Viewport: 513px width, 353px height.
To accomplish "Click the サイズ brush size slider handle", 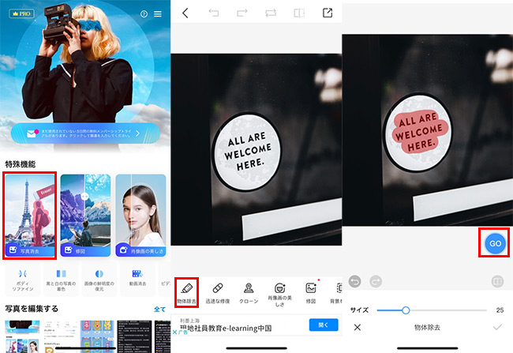I will 406,310.
